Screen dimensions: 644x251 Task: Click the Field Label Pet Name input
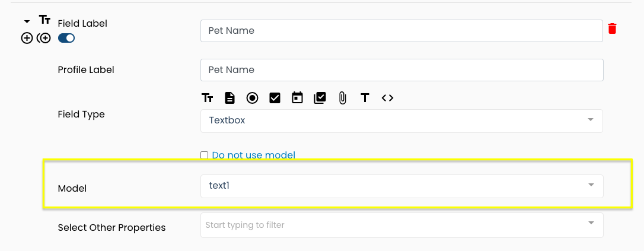401,31
